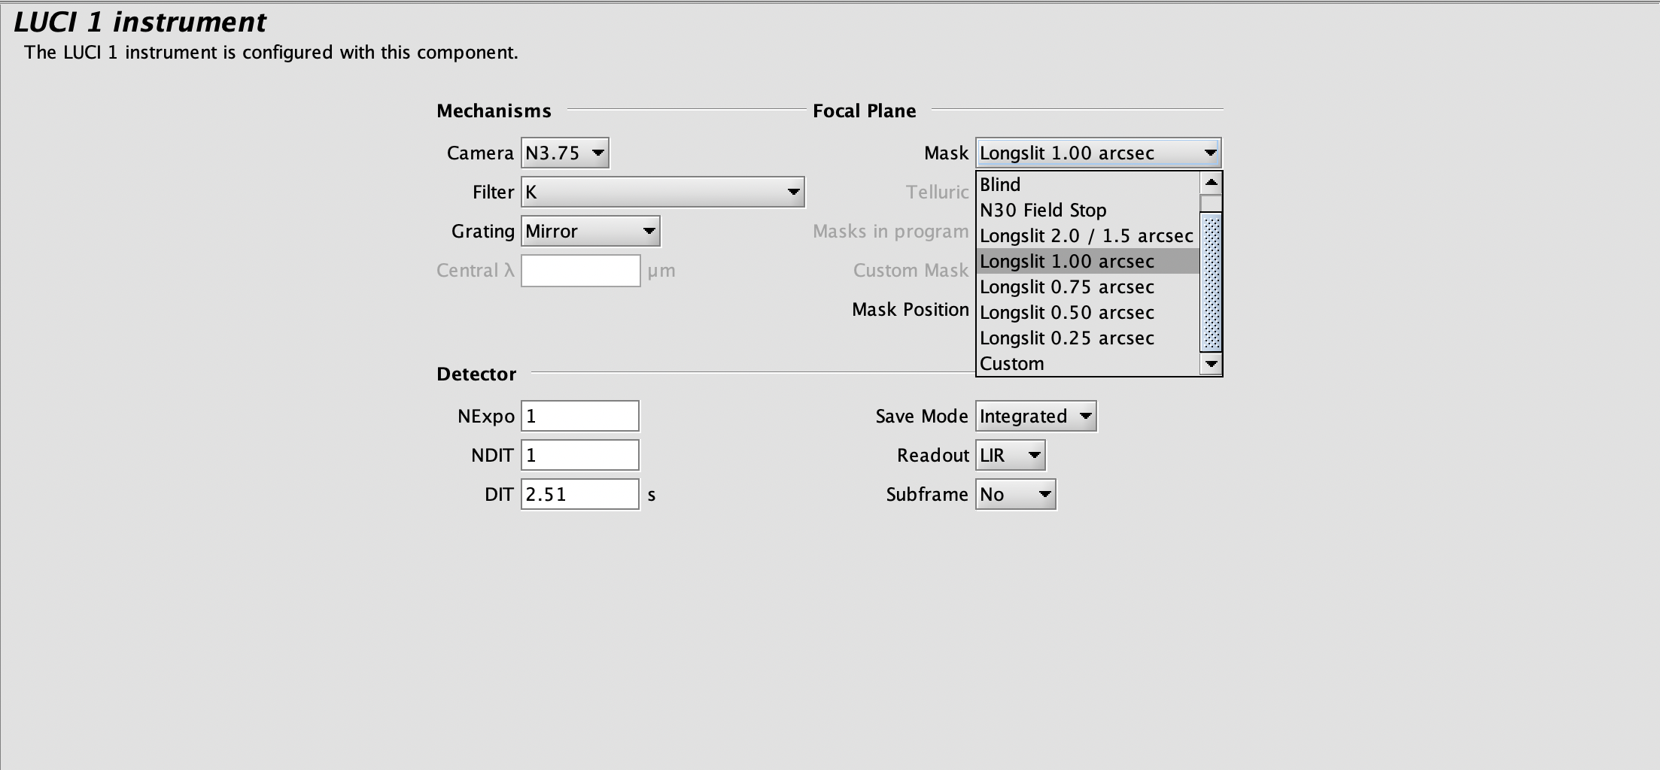
Task: Select Longslit 2.0 / 1.5 arcsec option
Action: pos(1087,236)
